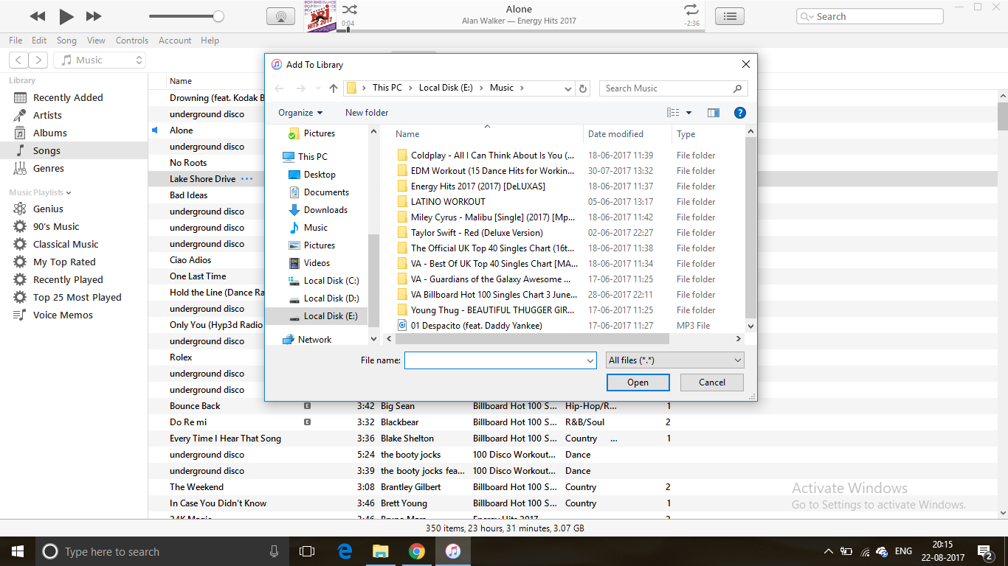Select the LATINO WORKOUT folder
Image resolution: width=1008 pixels, height=566 pixels.
pos(448,202)
